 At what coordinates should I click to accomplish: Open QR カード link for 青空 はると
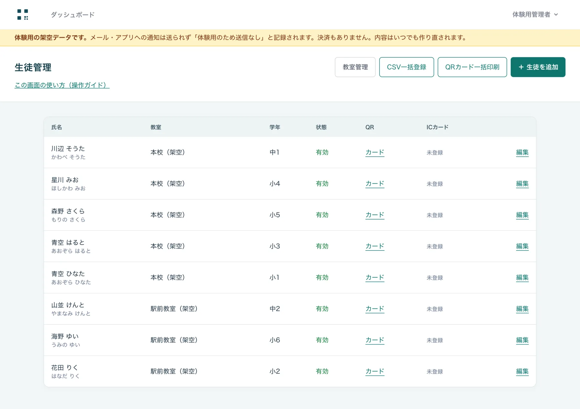tap(375, 246)
